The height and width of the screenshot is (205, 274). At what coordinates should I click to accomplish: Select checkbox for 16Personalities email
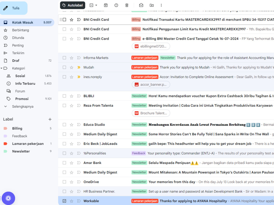[64, 153]
